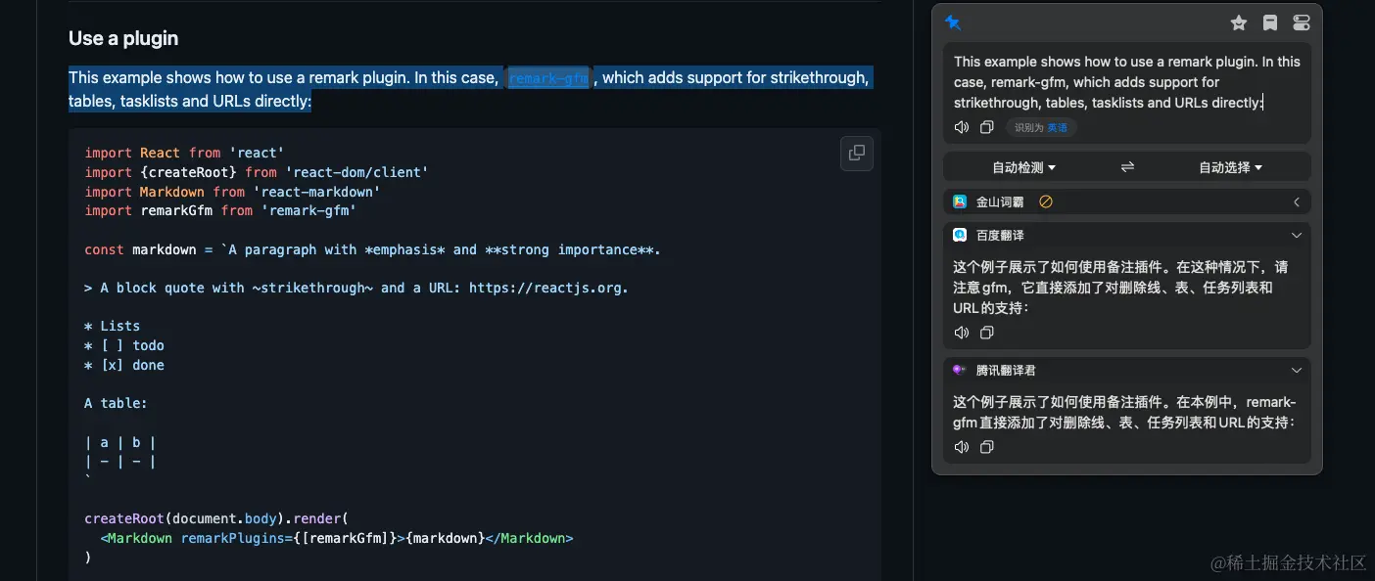This screenshot has height=581, width=1375.
Task: Copy the English source text in translator
Action: [x=986, y=127]
